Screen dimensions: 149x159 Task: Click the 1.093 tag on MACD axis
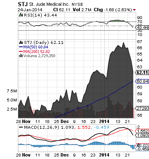click(142, 135)
